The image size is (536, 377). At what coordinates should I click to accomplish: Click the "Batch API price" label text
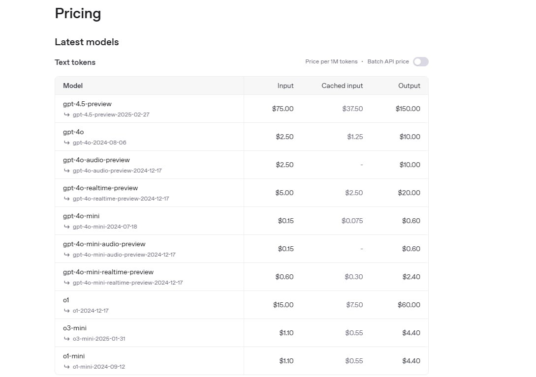coord(388,61)
